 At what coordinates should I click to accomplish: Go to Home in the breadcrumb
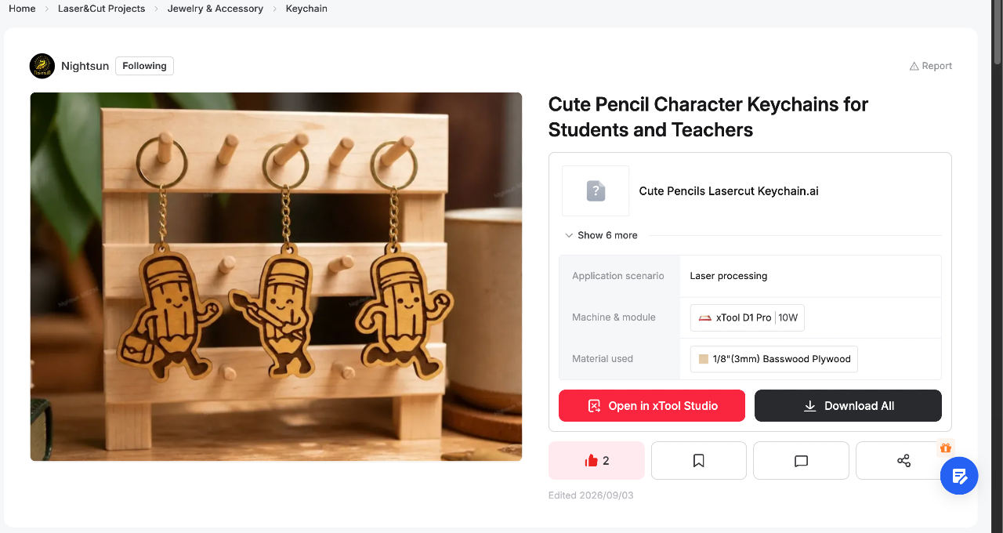pos(22,9)
